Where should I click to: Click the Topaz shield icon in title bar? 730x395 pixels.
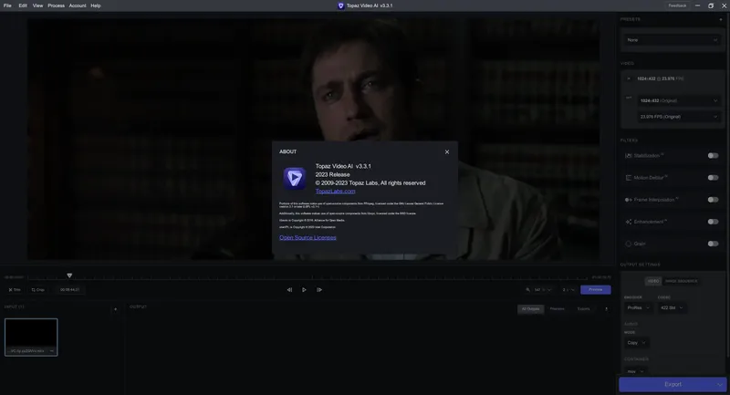click(x=340, y=5)
